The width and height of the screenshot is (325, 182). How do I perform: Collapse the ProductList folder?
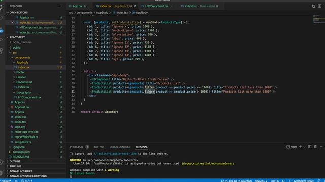pyautogui.click(x=35, y=82)
